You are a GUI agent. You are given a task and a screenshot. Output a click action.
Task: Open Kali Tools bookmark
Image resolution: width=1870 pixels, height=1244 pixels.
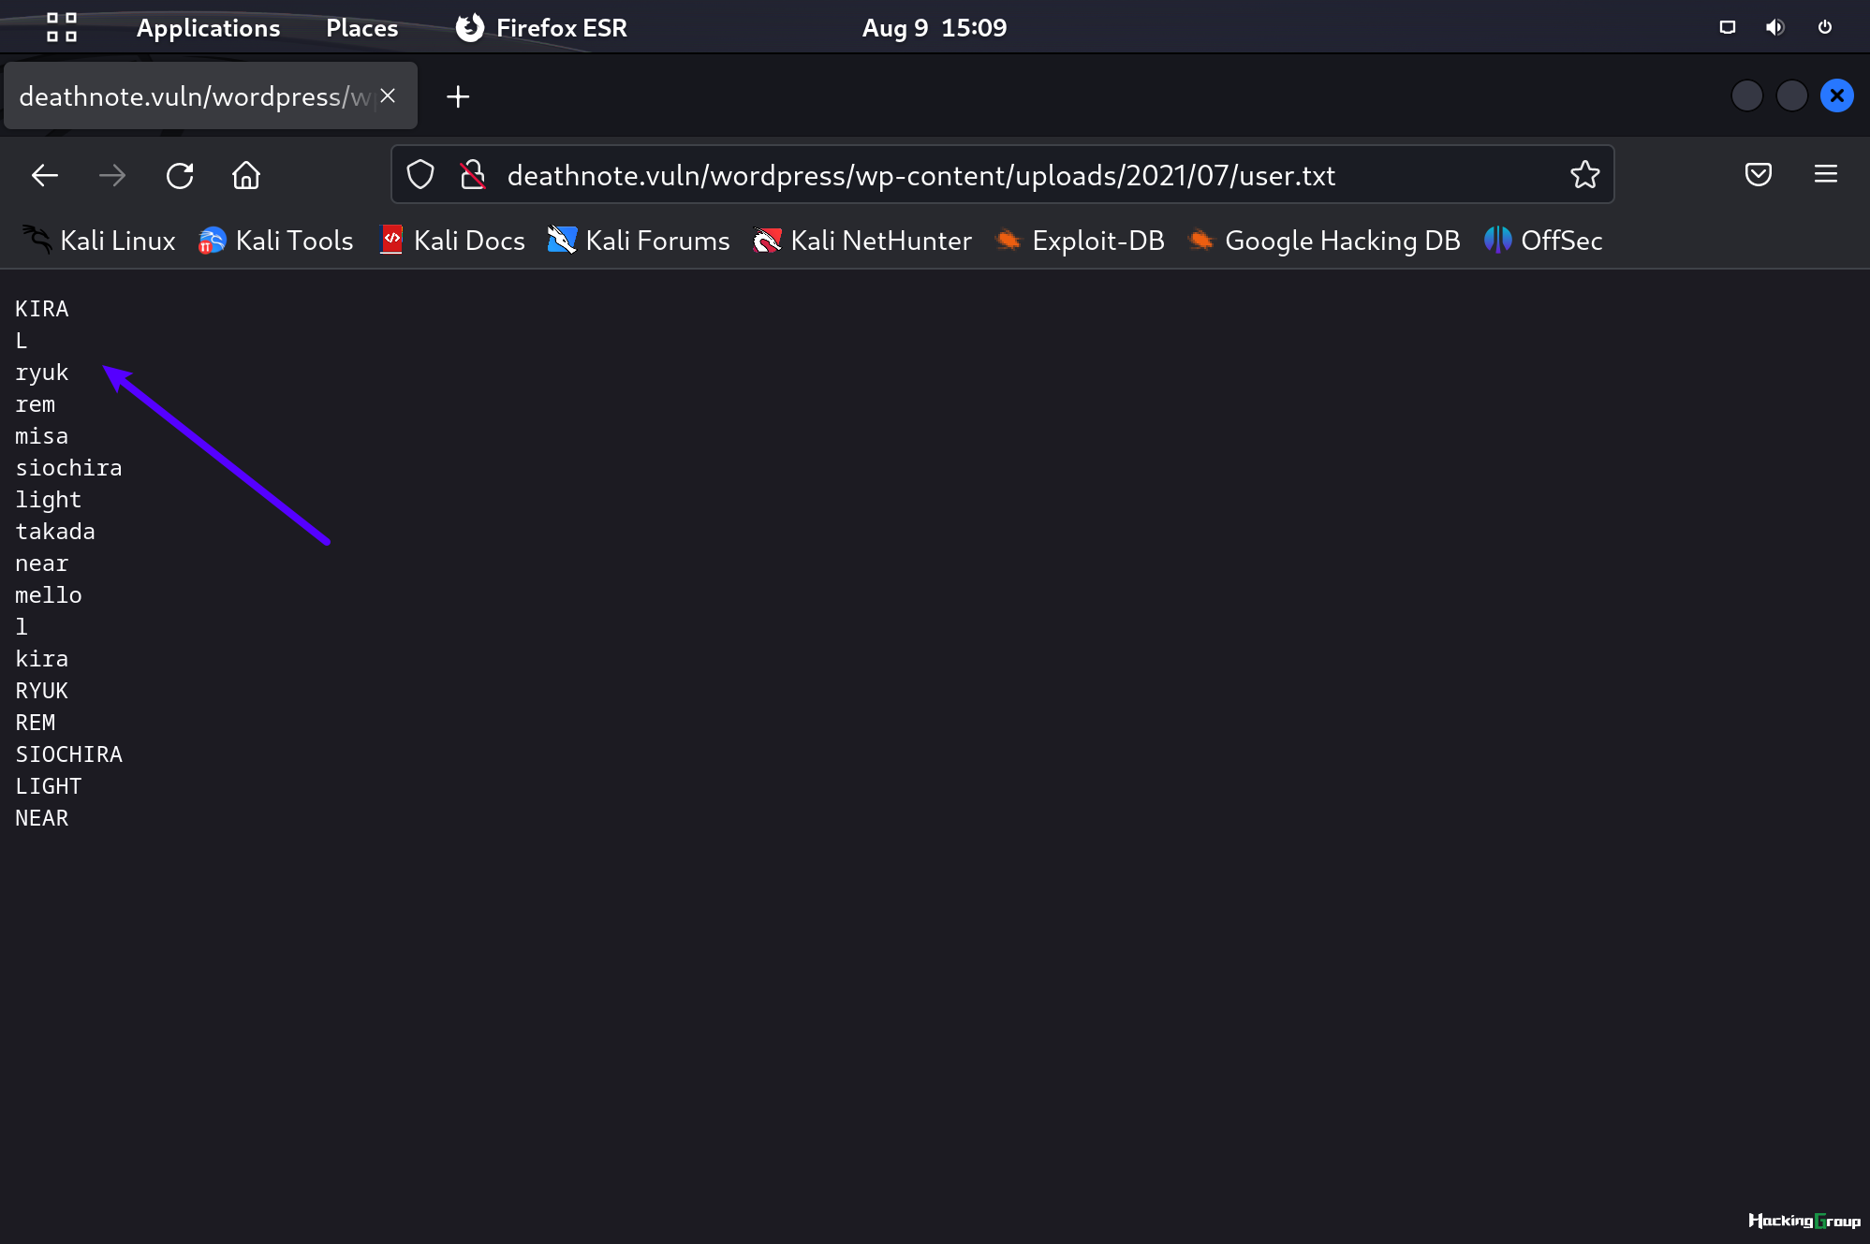click(275, 241)
